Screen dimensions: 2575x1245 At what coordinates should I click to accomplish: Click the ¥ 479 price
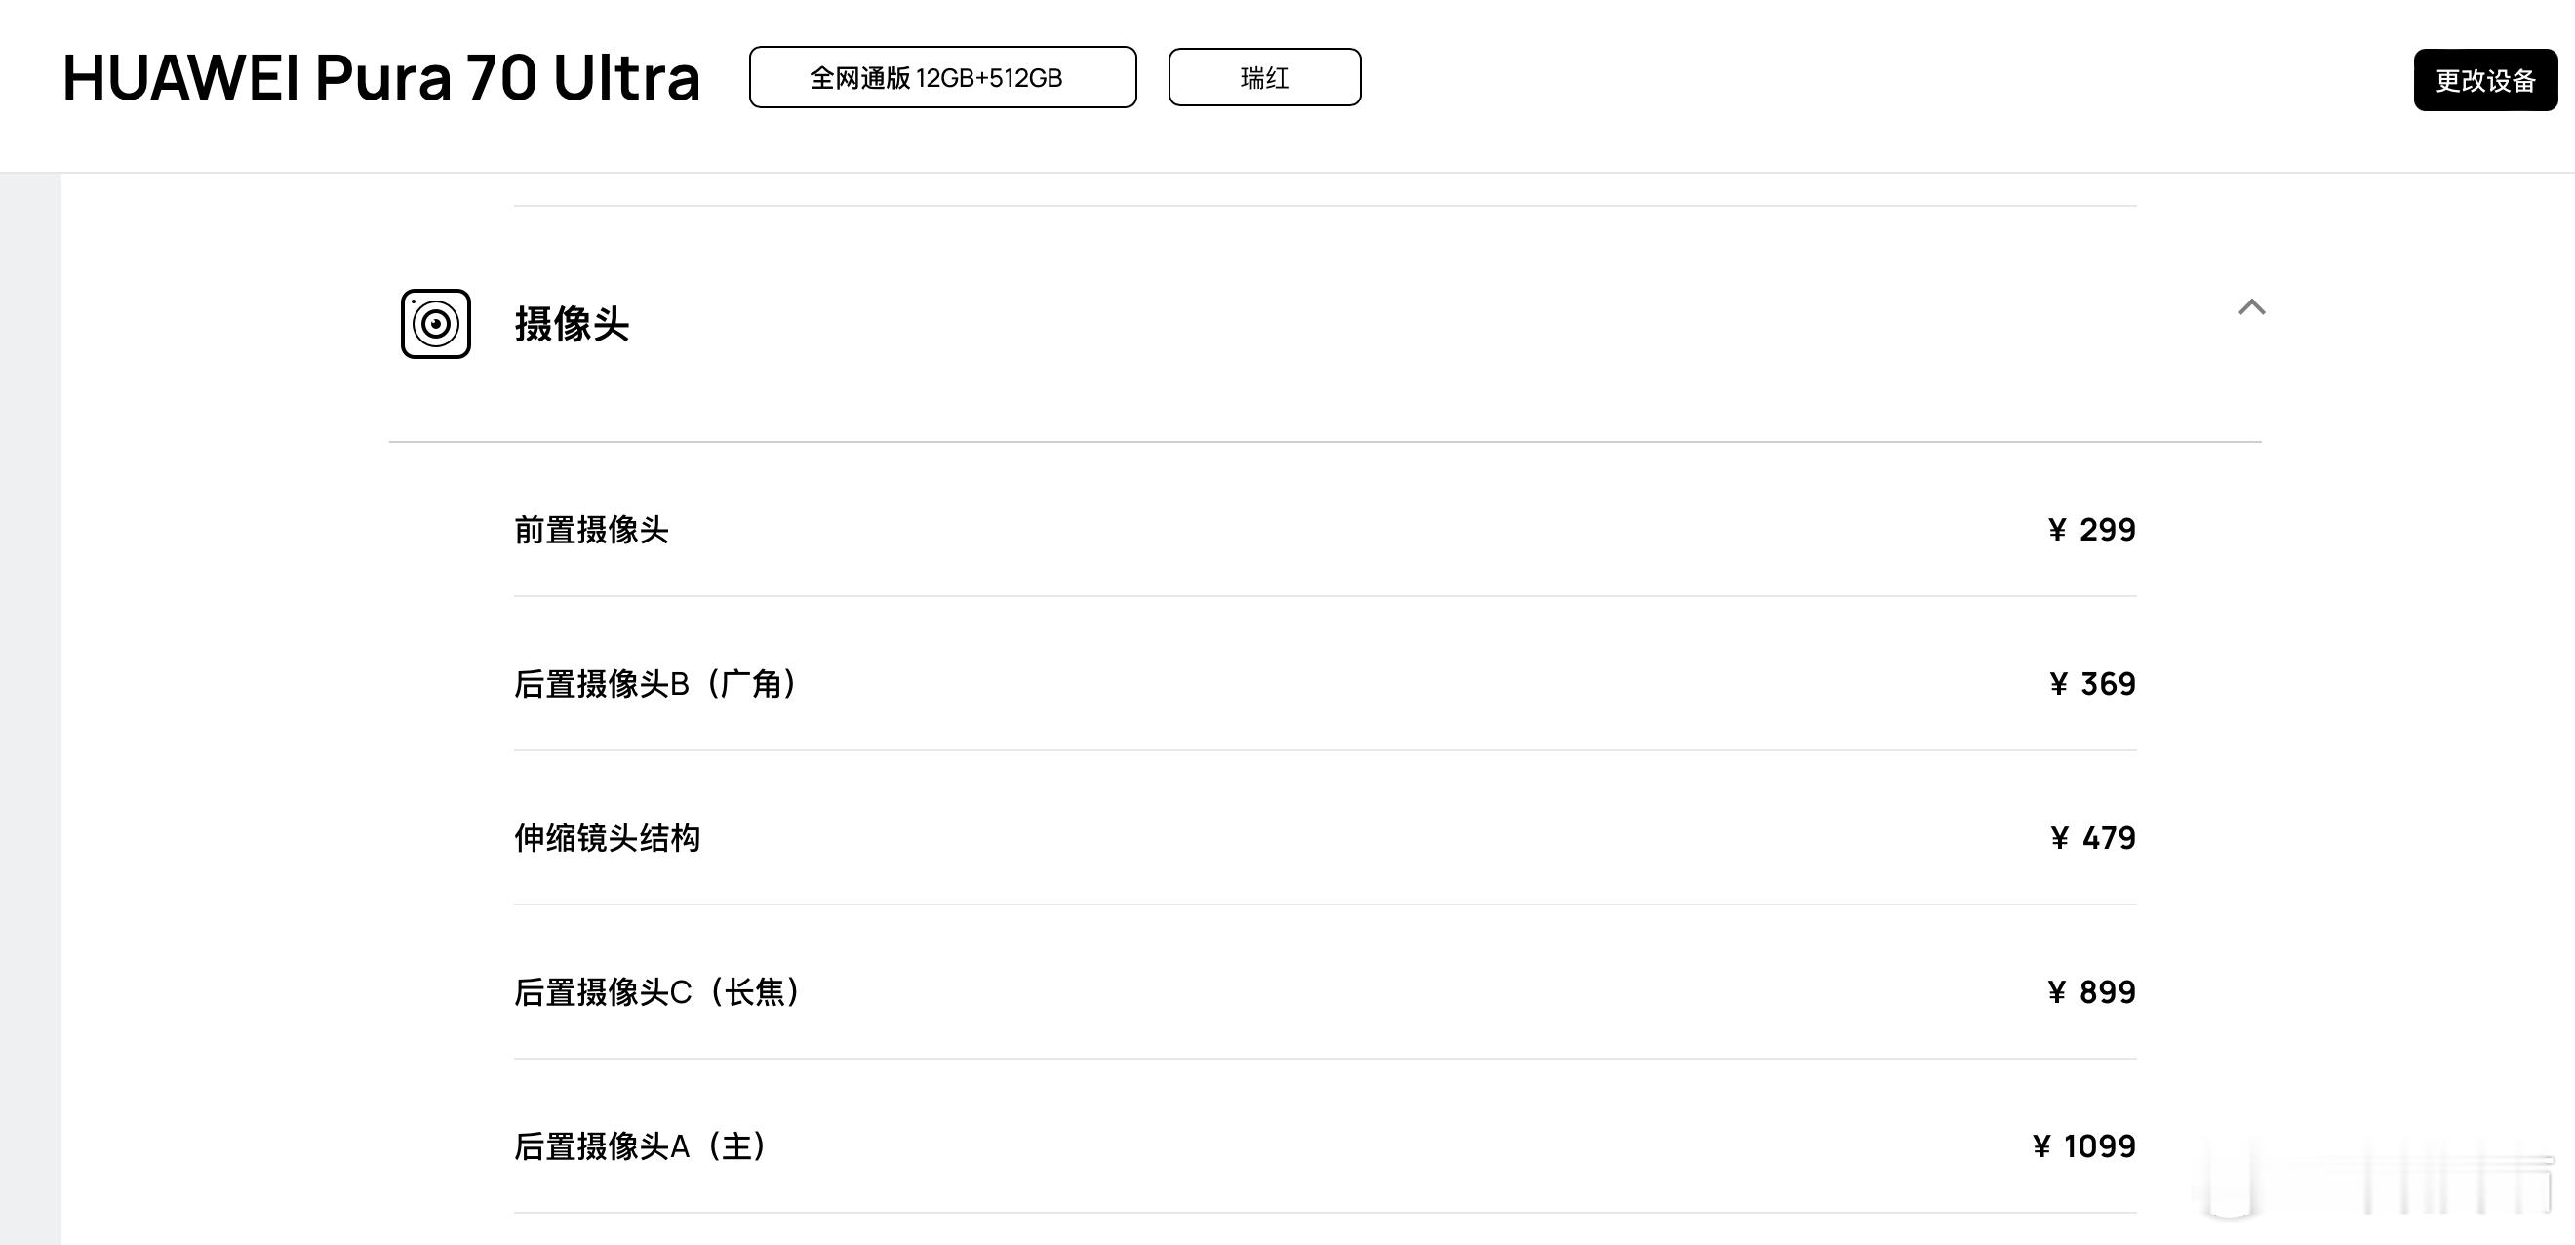[2092, 838]
